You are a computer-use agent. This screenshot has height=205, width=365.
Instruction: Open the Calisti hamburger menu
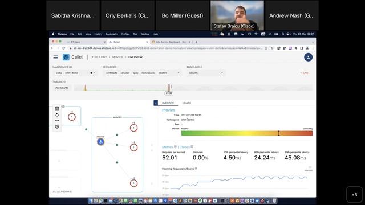(x=55, y=57)
